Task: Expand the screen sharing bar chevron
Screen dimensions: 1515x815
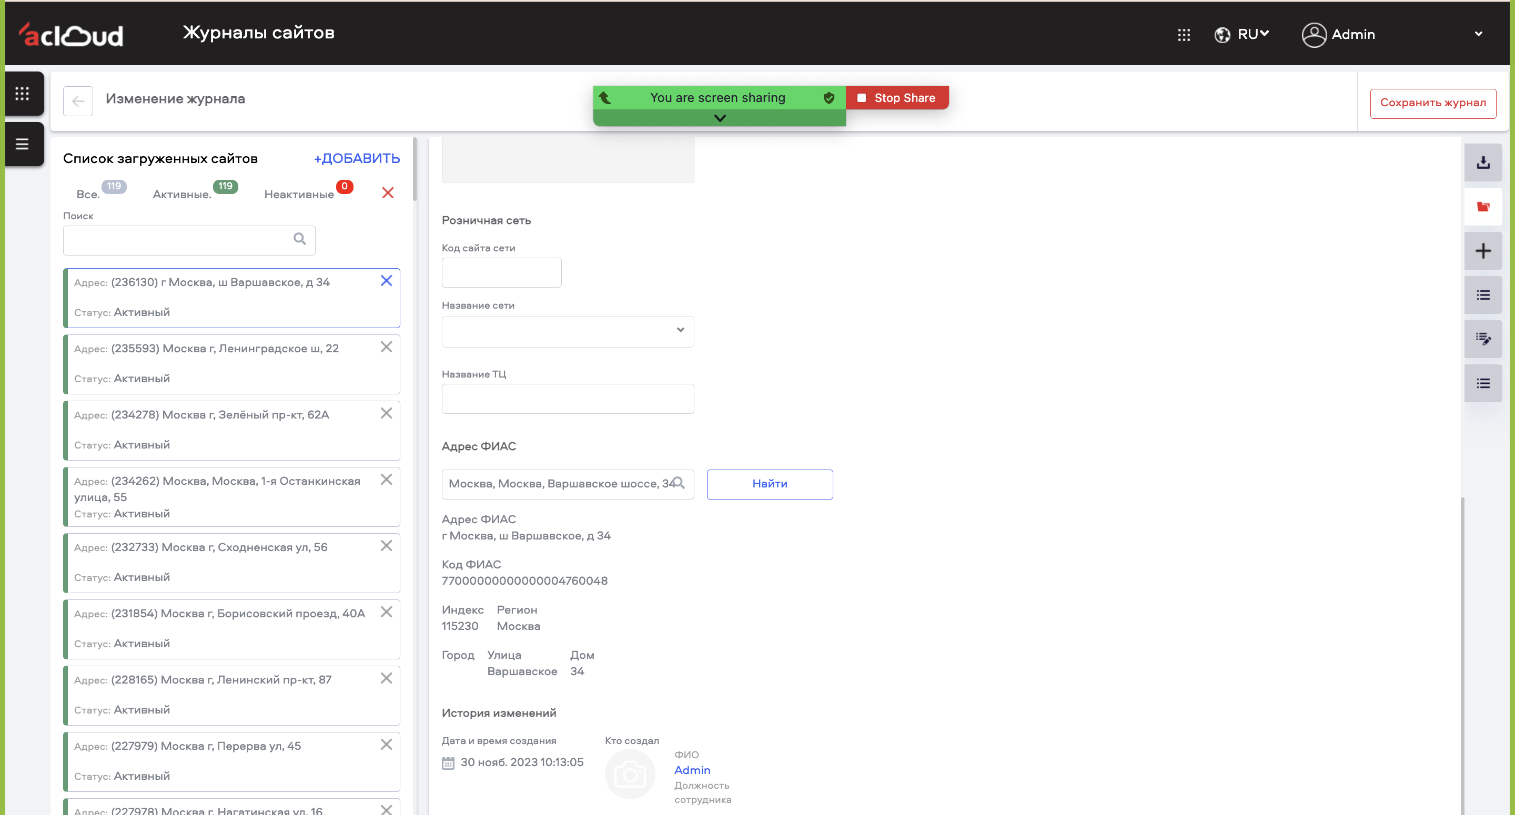Action: (719, 118)
